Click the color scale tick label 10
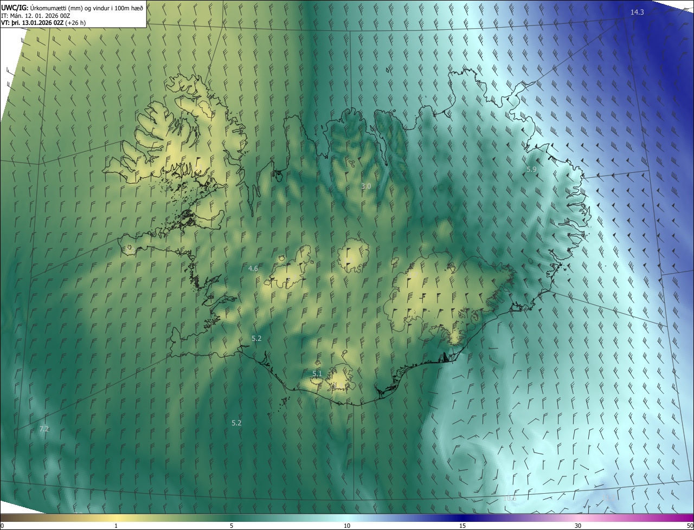Viewport: 694px width, 530px height. (x=347, y=526)
